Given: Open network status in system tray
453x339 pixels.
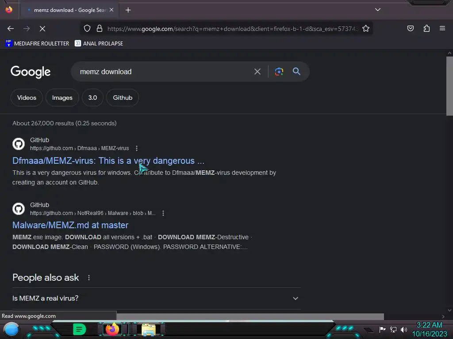Looking at the screenshot, I should (x=393, y=329).
